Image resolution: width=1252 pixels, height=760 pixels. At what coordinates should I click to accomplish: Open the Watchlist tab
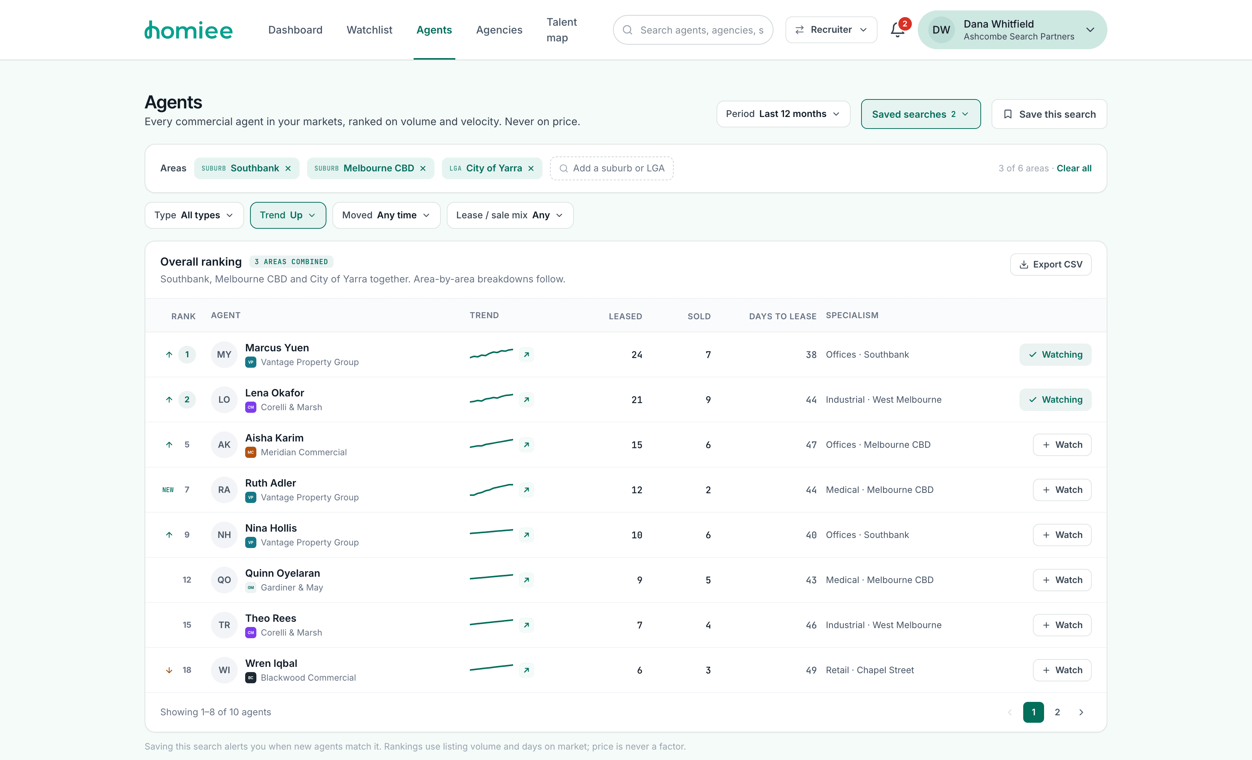pyautogui.click(x=369, y=30)
